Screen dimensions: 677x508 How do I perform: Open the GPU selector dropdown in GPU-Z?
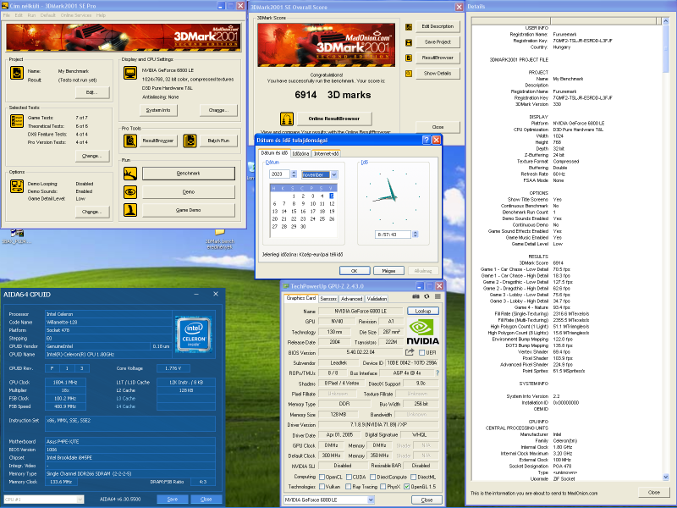tap(371, 500)
